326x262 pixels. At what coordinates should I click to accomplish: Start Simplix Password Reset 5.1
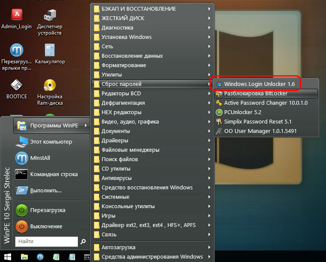click(266, 122)
